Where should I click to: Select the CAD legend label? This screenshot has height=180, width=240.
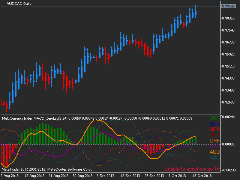click(215, 146)
